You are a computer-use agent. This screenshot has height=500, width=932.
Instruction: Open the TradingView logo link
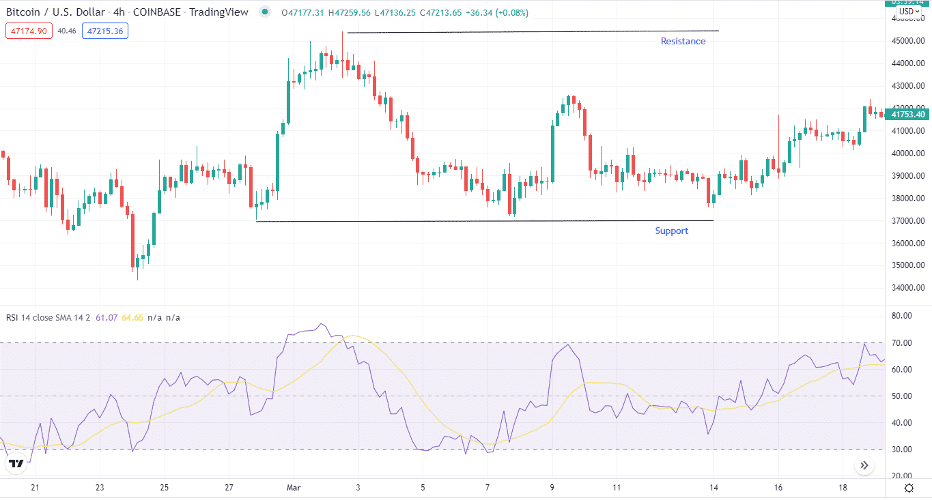click(16, 464)
